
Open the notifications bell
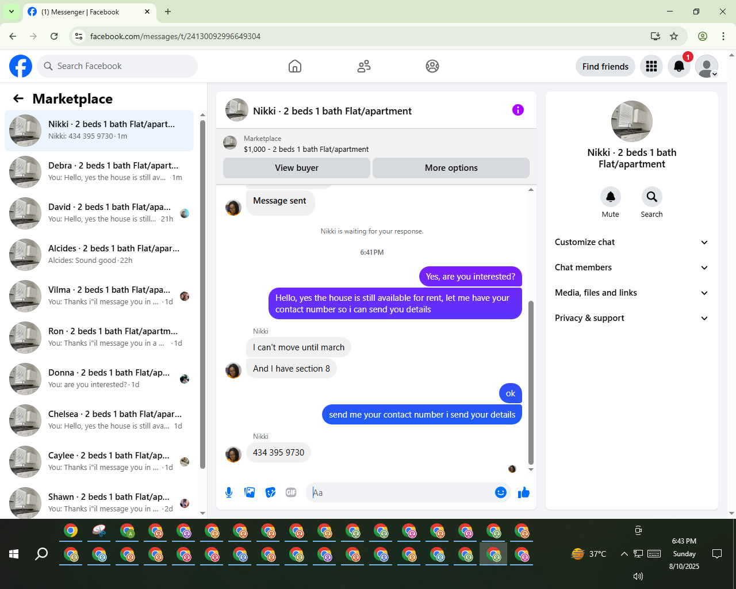(679, 66)
